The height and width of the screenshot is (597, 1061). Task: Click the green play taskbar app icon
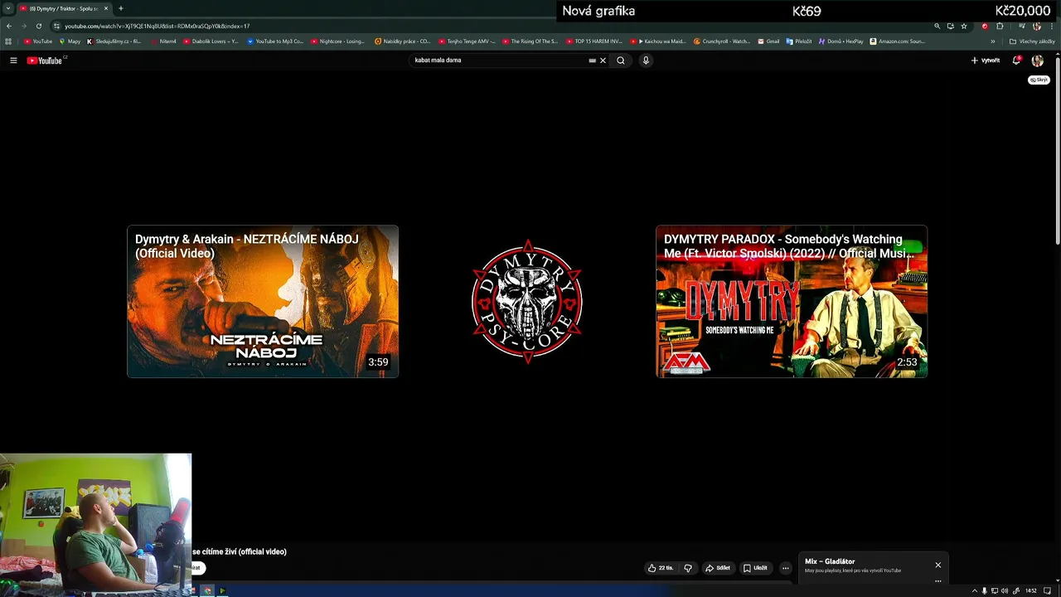pos(222,590)
